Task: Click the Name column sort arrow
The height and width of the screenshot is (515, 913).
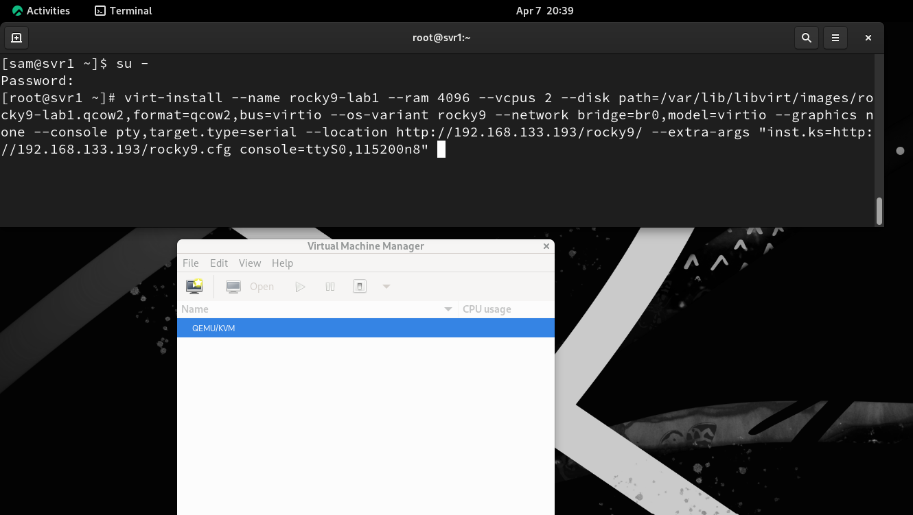Action: pos(448,309)
